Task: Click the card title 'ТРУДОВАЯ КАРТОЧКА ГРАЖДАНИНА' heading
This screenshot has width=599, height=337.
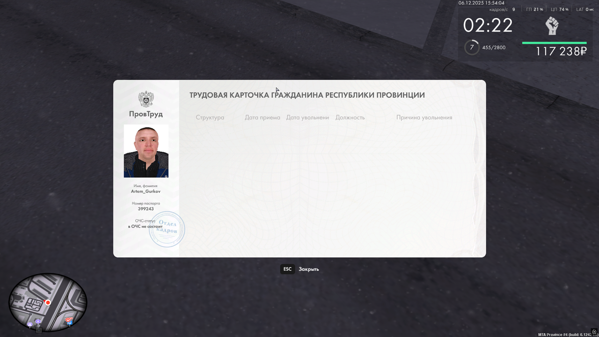Action: click(307, 95)
